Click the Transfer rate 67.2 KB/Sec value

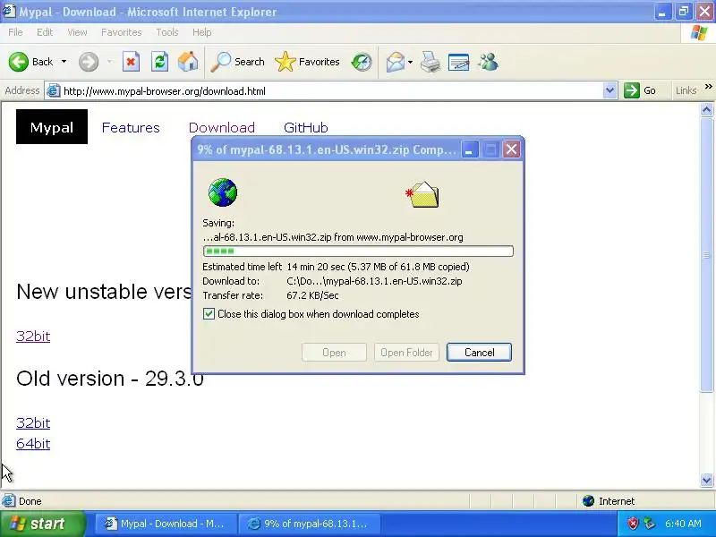pyautogui.click(x=312, y=295)
